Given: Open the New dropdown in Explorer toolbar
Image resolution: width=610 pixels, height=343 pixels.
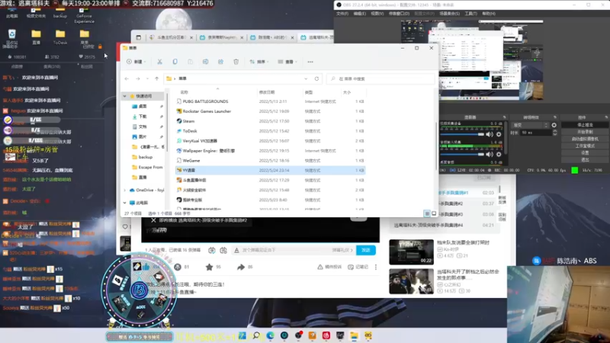Looking at the screenshot, I should 136,62.
